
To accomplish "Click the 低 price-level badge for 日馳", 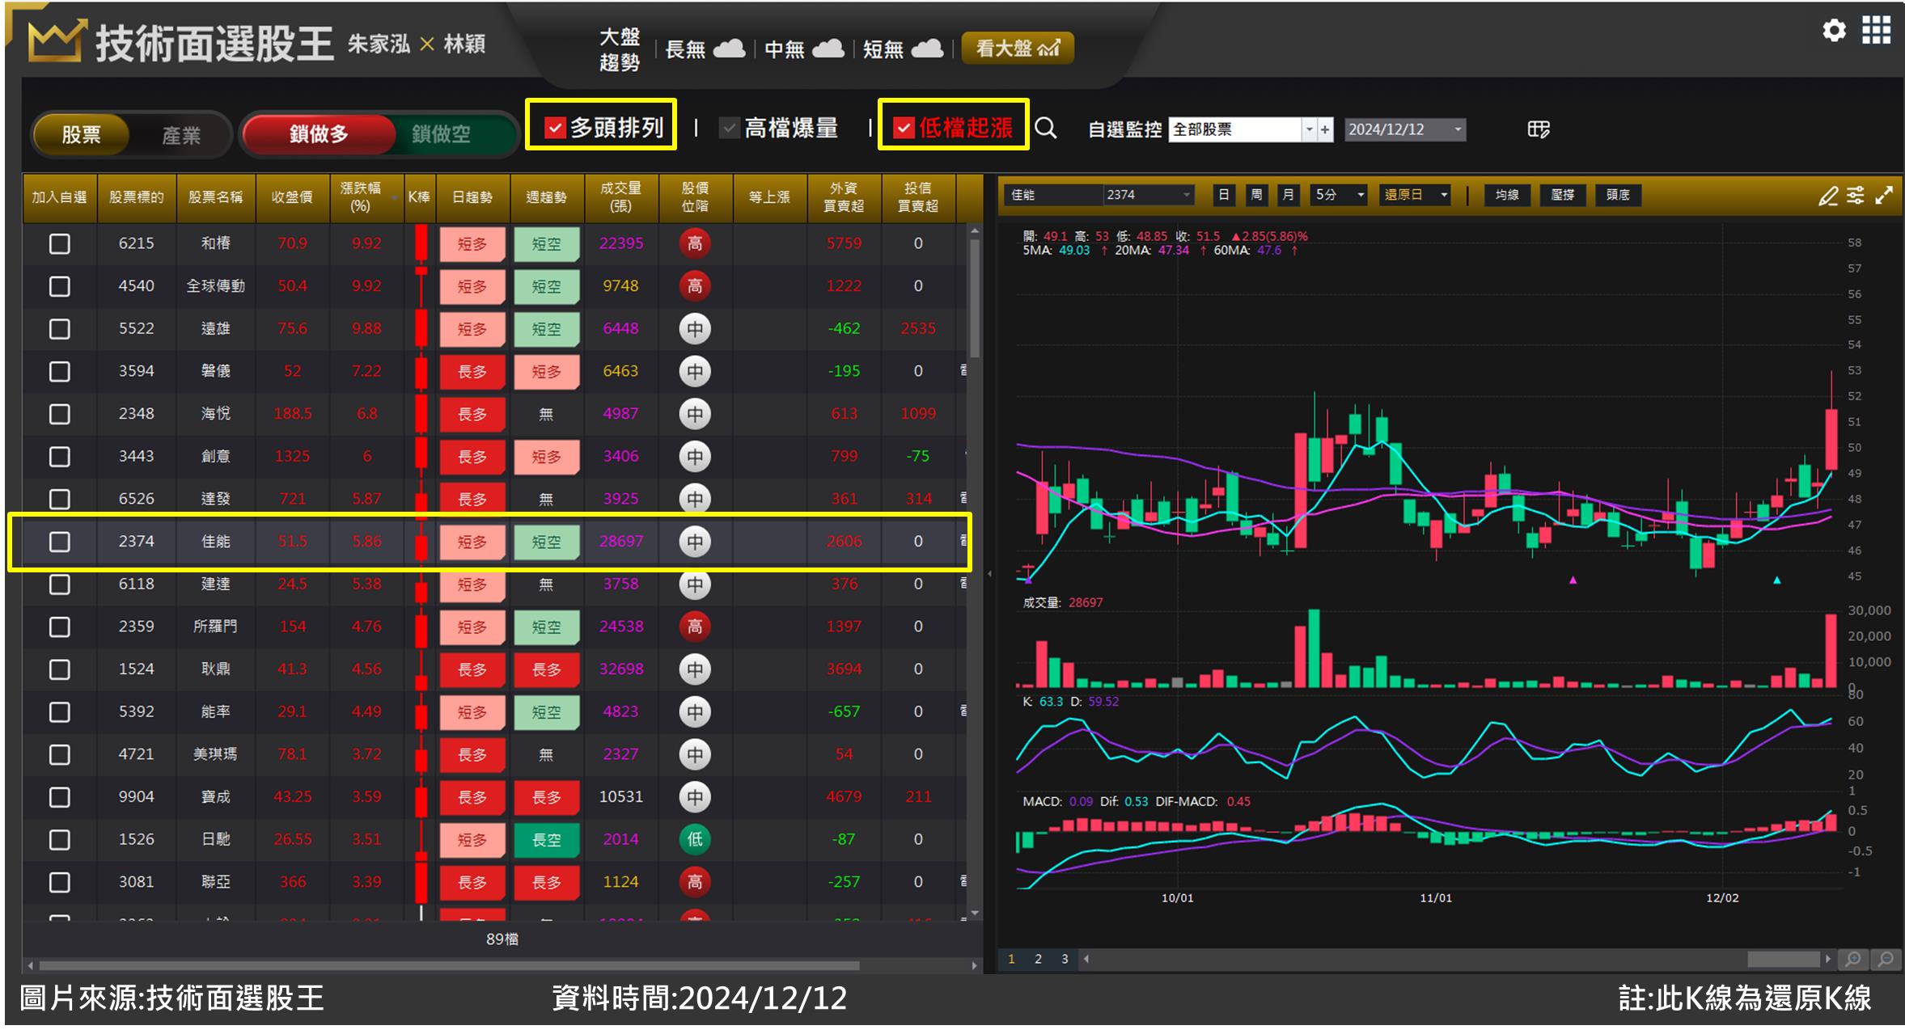I will click(695, 839).
